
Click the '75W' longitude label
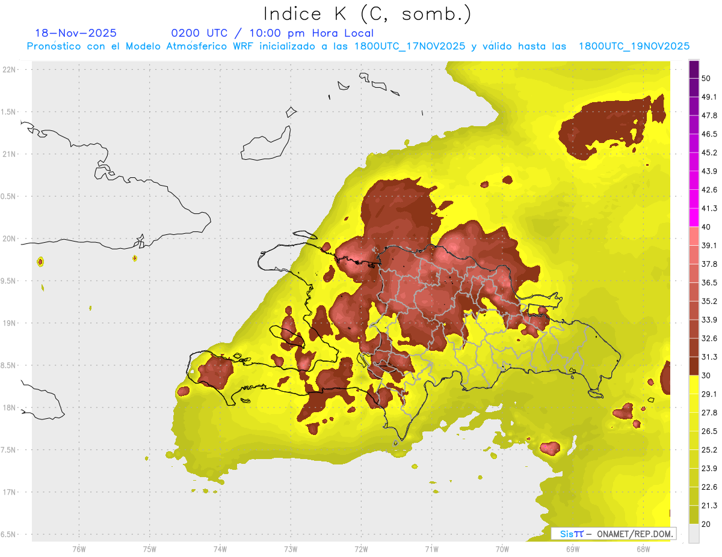149,549
